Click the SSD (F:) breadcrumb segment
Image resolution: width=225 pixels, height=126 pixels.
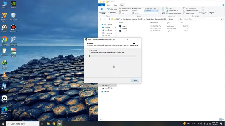pos(118,19)
